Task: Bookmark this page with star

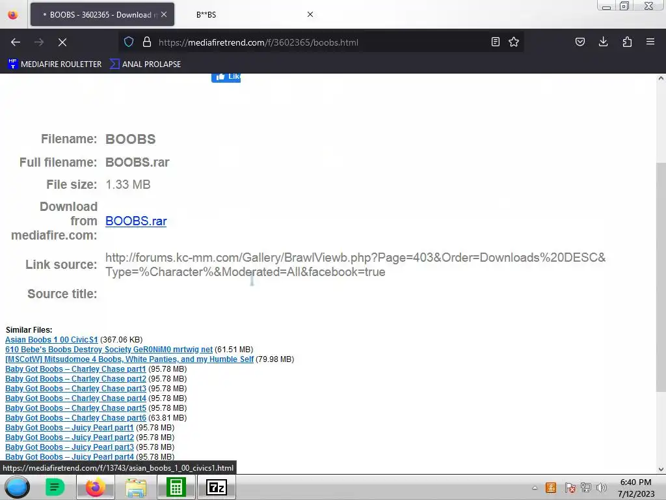Action: [514, 42]
